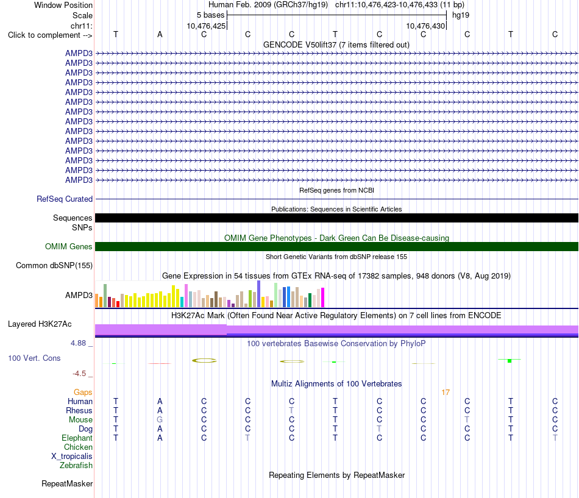Click the PhyloP upper value 4.88
579x498 pixels.
click(78, 343)
